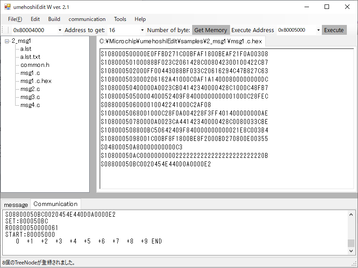Click the Execute button
The height and width of the screenshot is (268, 358).
click(x=334, y=30)
